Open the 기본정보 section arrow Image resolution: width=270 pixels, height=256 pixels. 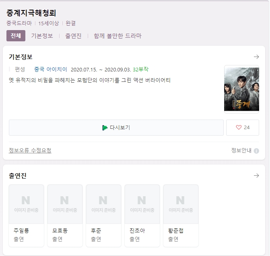(x=256, y=57)
